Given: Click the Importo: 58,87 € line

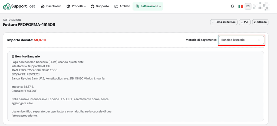Looking at the screenshot, I should 23,87.
